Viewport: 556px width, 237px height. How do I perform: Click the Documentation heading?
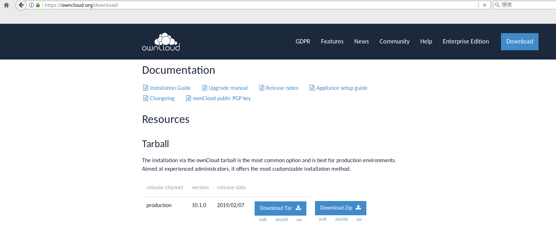click(x=179, y=70)
